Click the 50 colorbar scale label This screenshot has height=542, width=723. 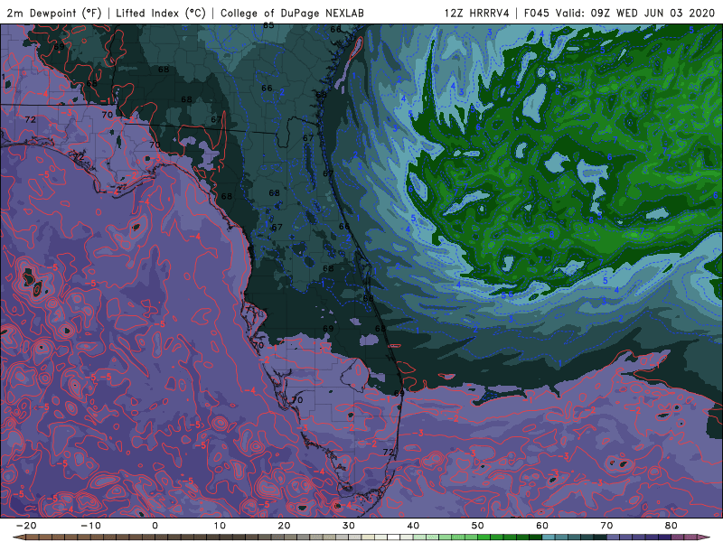tap(478, 526)
